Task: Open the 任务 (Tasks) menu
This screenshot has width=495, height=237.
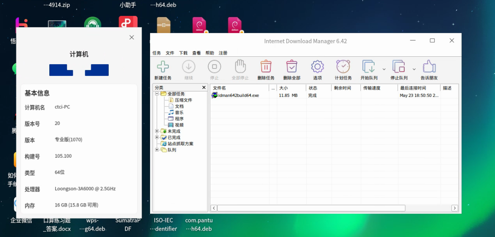Action: [157, 53]
